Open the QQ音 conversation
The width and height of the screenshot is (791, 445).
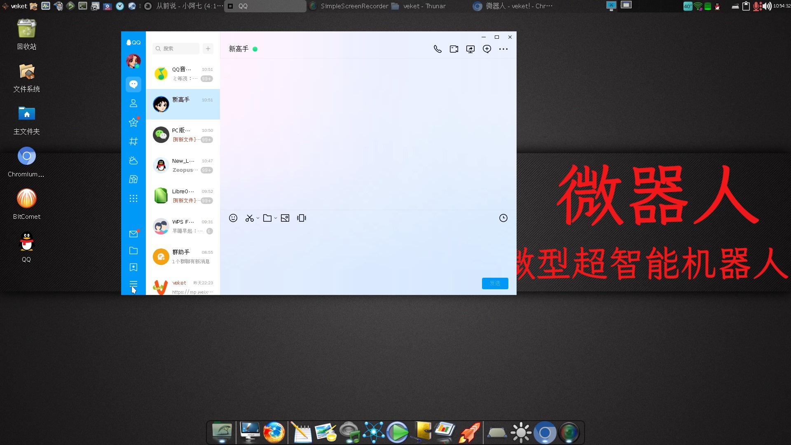tap(183, 74)
